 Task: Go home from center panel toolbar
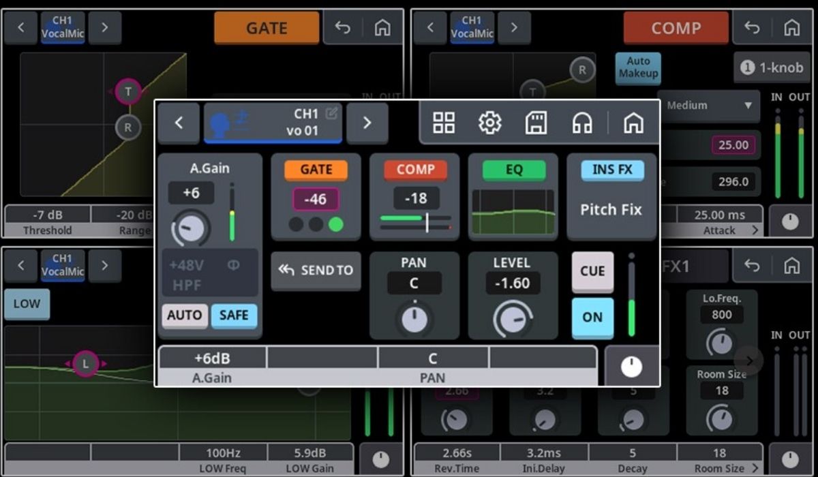point(634,123)
